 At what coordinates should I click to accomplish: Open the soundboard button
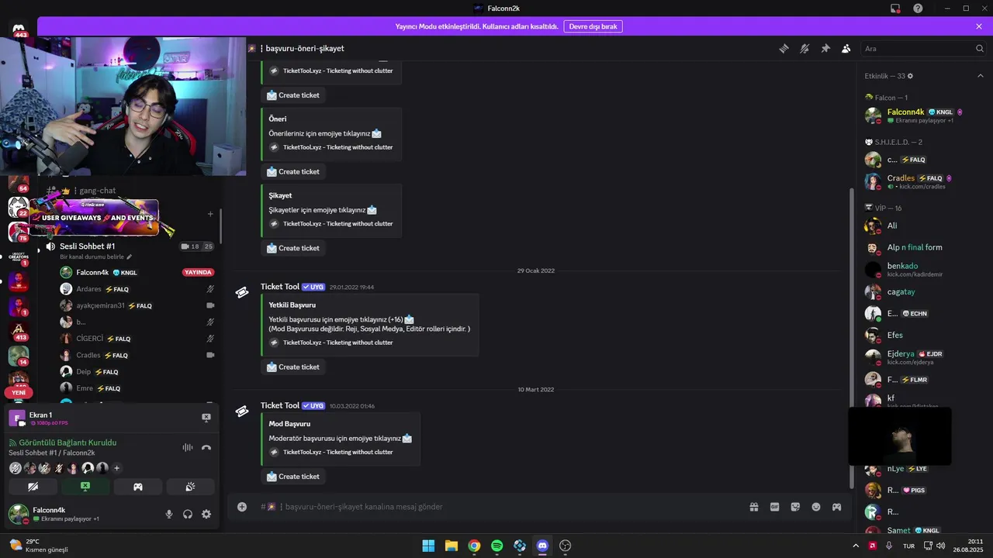[x=190, y=487]
